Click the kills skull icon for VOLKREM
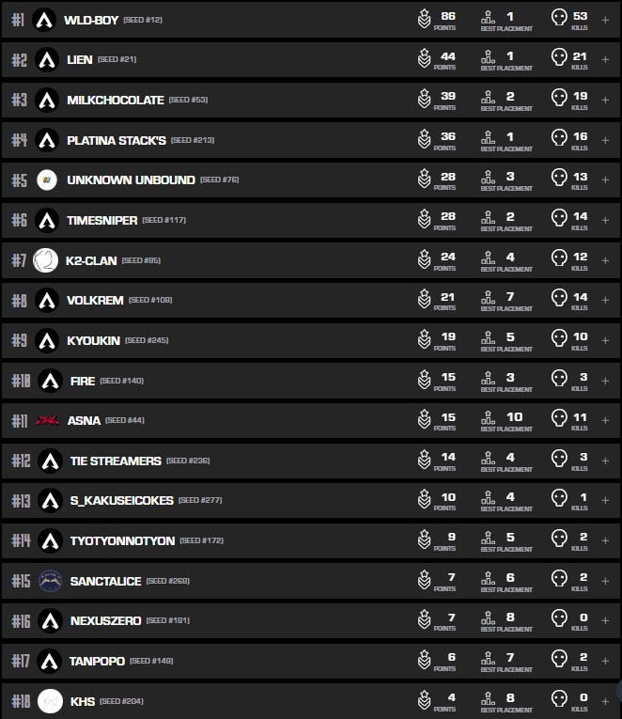Screen dimensions: 622x719 (559, 300)
